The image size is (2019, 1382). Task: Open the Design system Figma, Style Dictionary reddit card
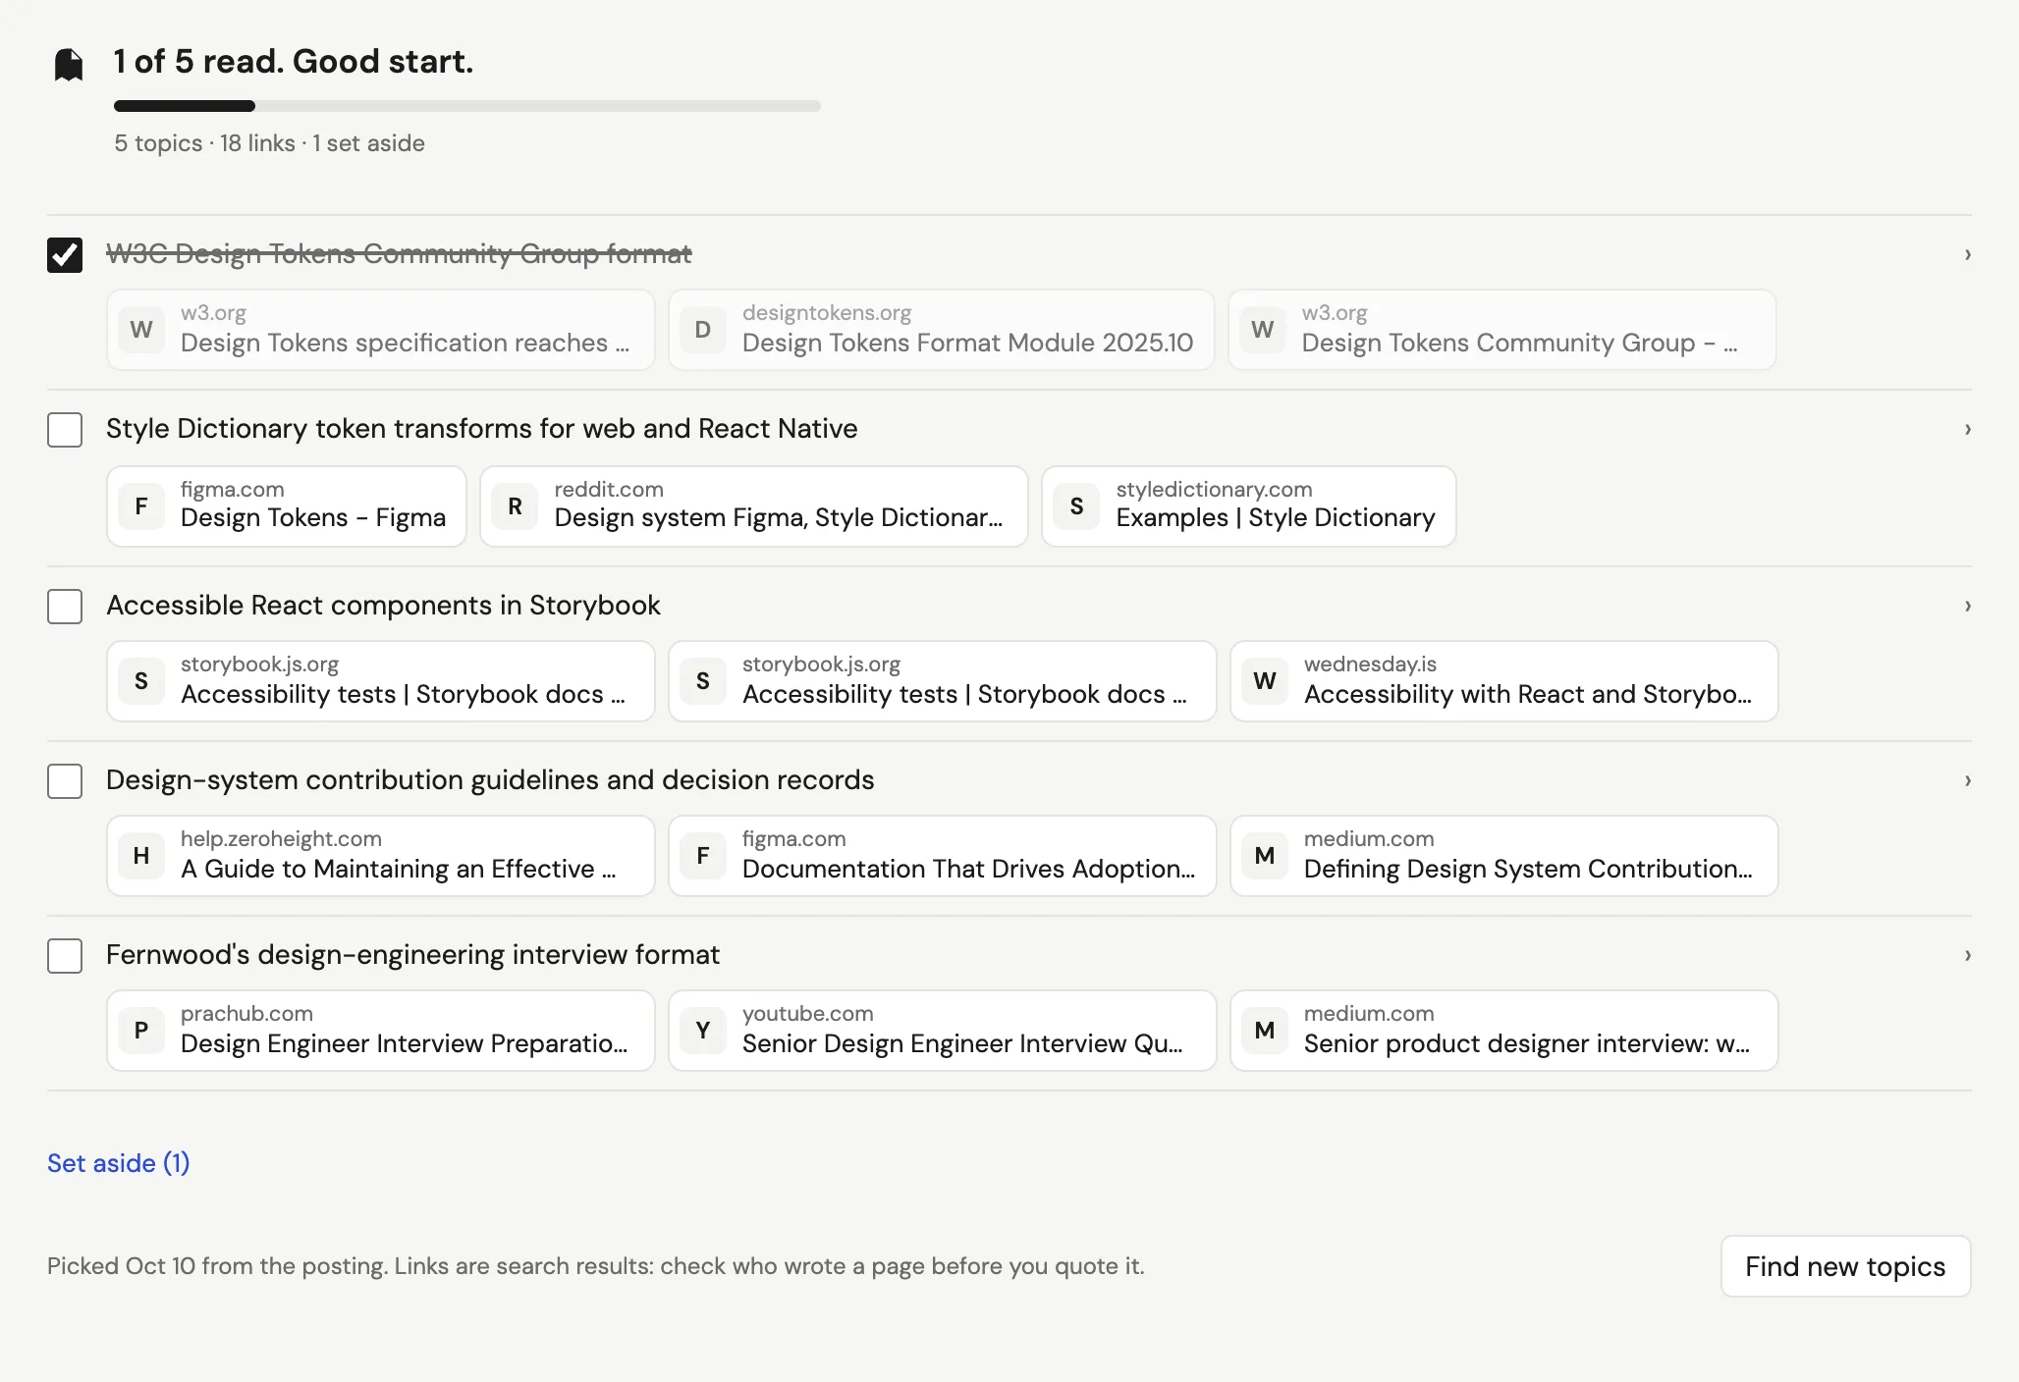coord(754,506)
